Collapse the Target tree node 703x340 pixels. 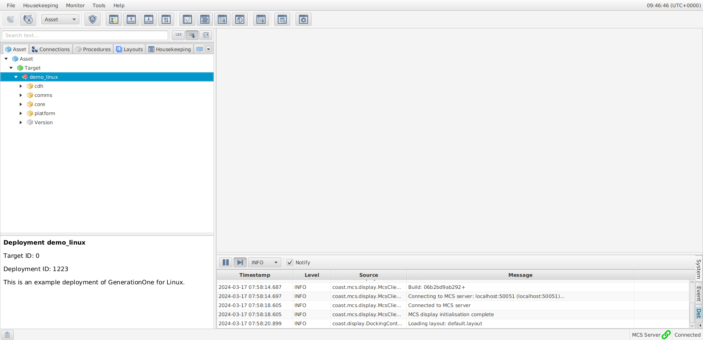(11, 68)
